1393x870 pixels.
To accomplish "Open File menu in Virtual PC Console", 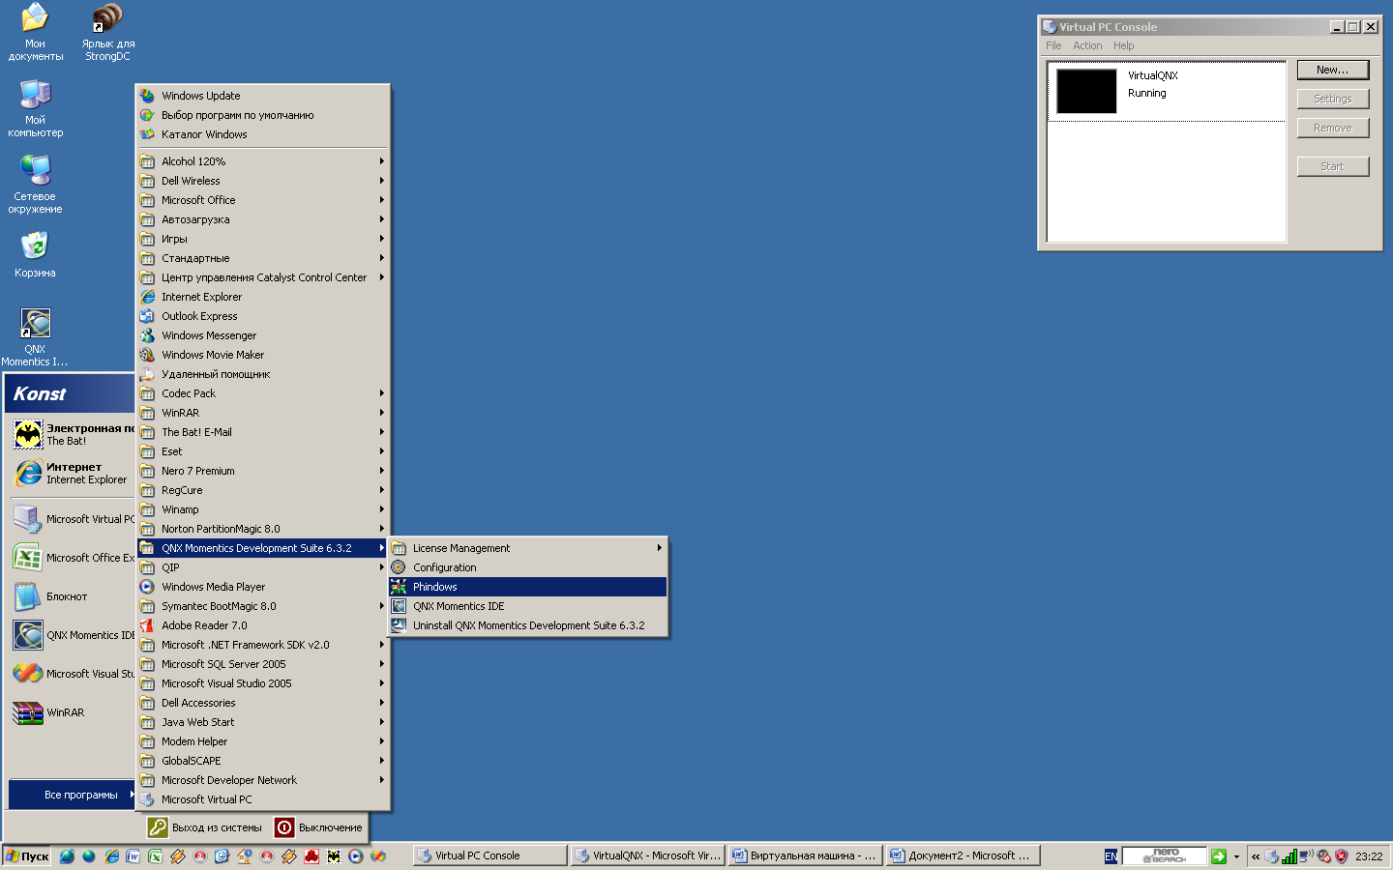I will [1053, 45].
